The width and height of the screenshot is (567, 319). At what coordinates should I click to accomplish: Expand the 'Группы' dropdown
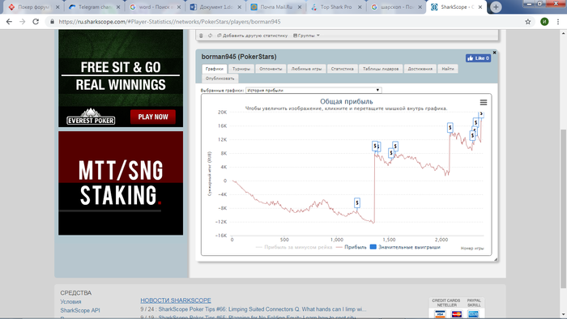coord(306,36)
